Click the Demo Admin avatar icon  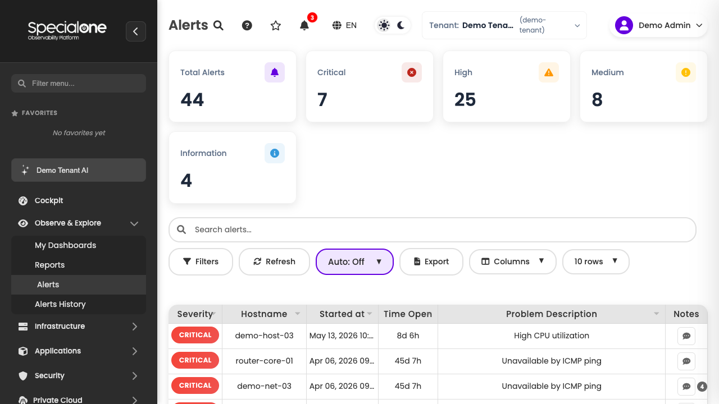[624, 25]
